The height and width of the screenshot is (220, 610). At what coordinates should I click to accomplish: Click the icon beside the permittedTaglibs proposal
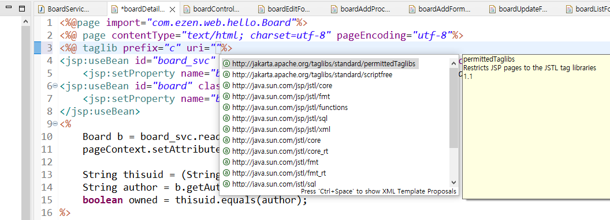226,63
